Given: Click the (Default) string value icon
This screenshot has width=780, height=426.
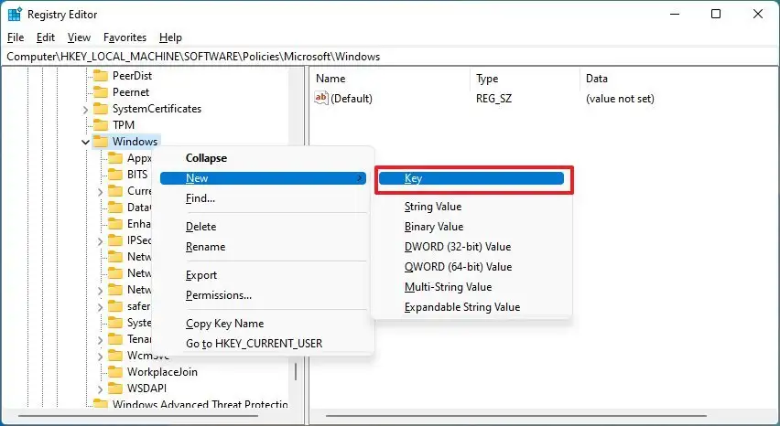Looking at the screenshot, I should 321,99.
